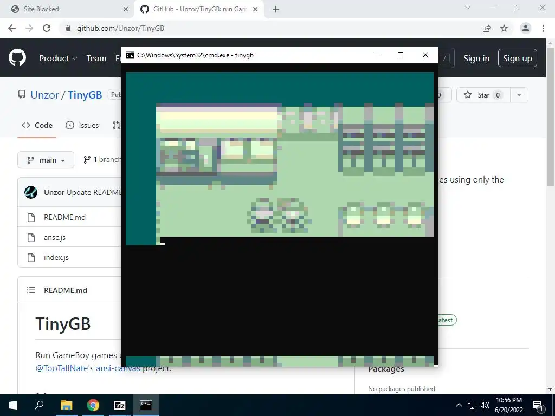Image resolution: width=555 pixels, height=416 pixels.
Task: Open notification center icon
Action: coord(538,406)
